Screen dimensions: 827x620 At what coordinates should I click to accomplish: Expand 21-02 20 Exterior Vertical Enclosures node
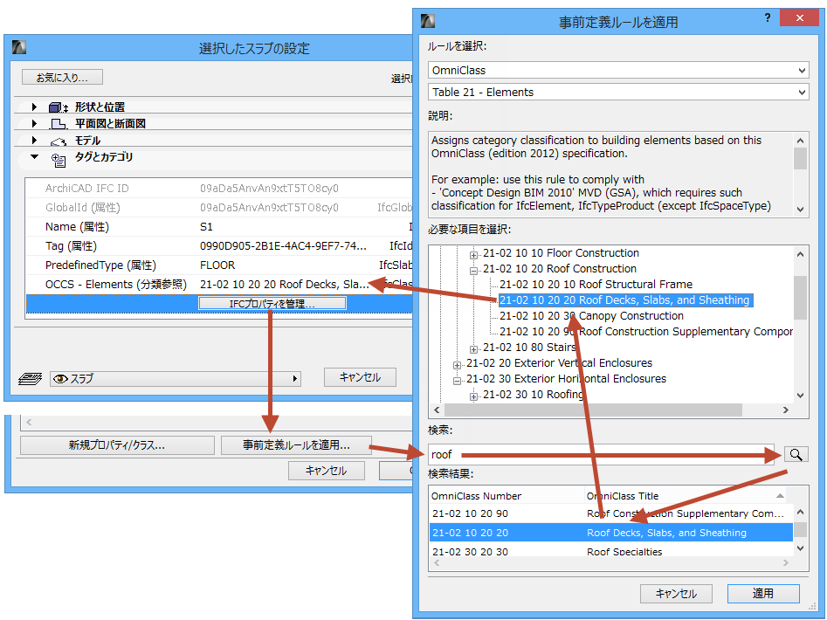point(457,365)
